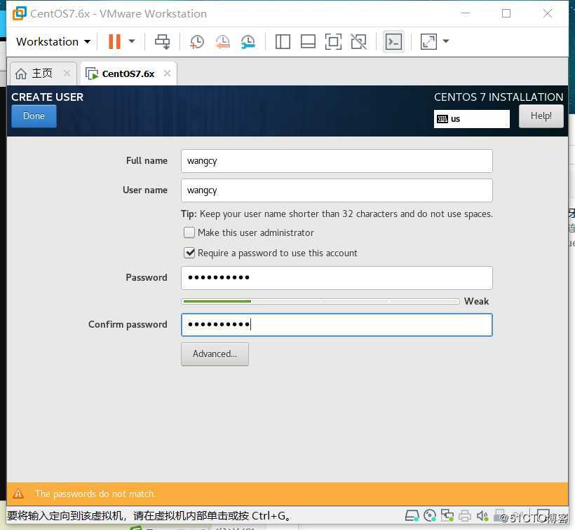Enter full screen mode
This screenshot has width=575, height=530.
click(333, 41)
